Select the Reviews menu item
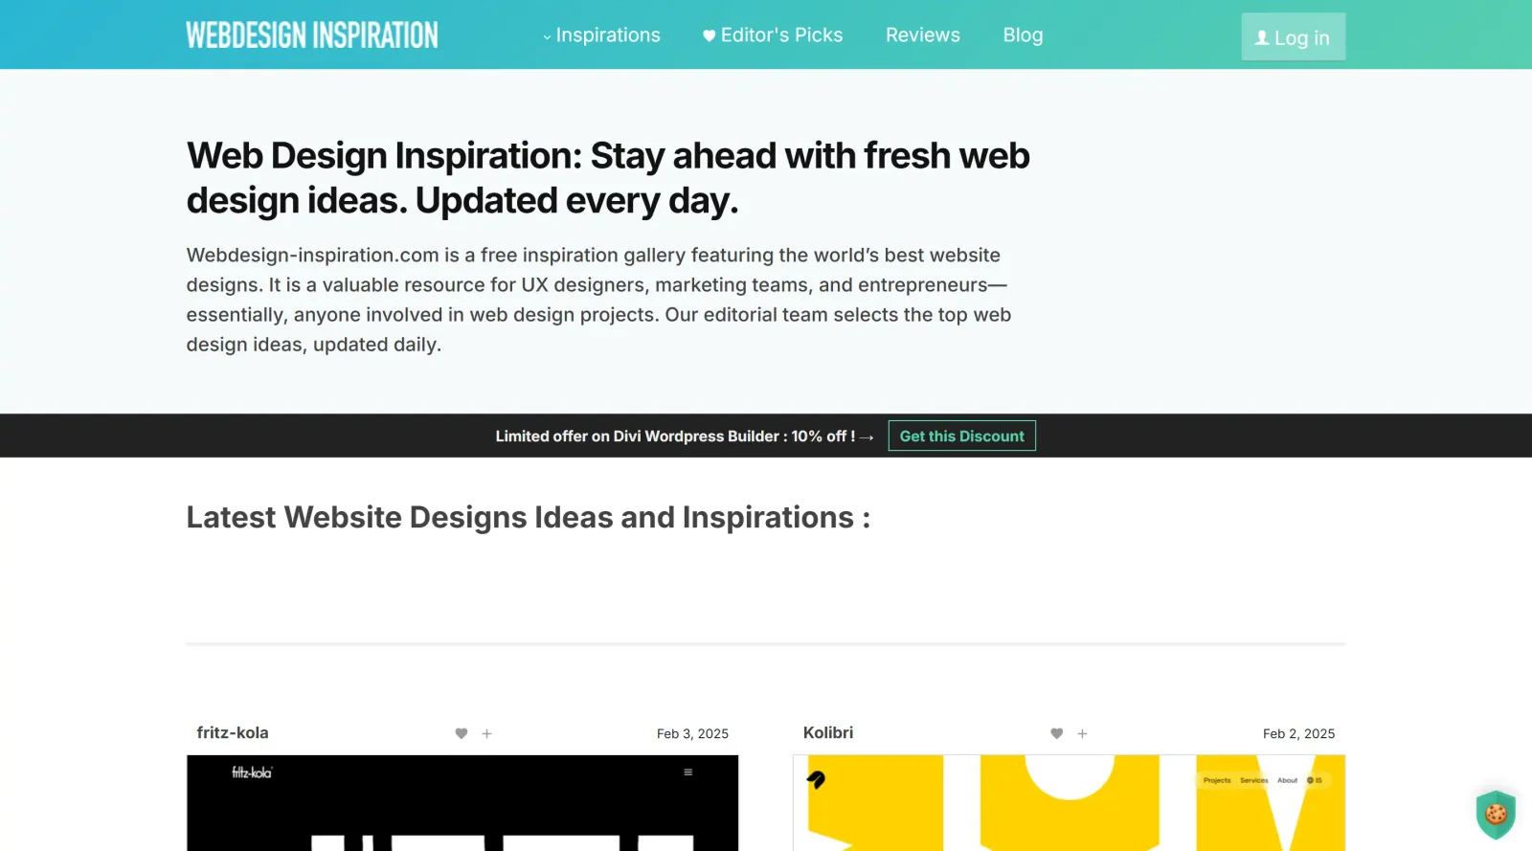 (x=922, y=34)
